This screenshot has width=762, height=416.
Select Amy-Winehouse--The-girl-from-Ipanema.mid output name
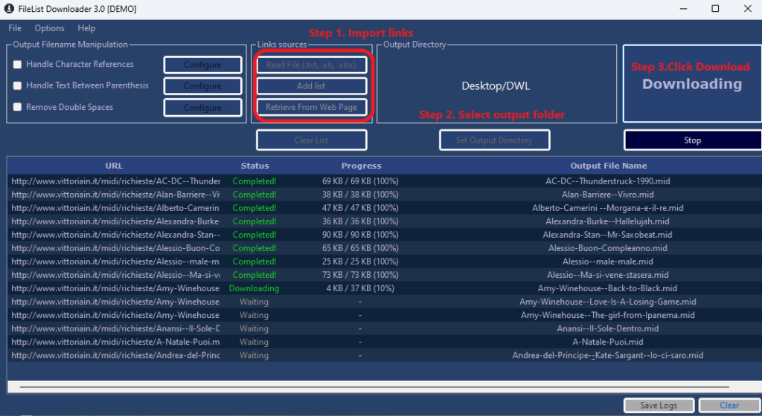(607, 315)
